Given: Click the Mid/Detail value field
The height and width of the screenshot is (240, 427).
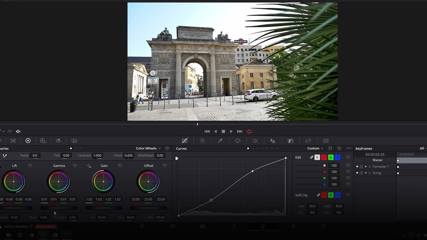Looking at the screenshot, I should (x=160, y=155).
